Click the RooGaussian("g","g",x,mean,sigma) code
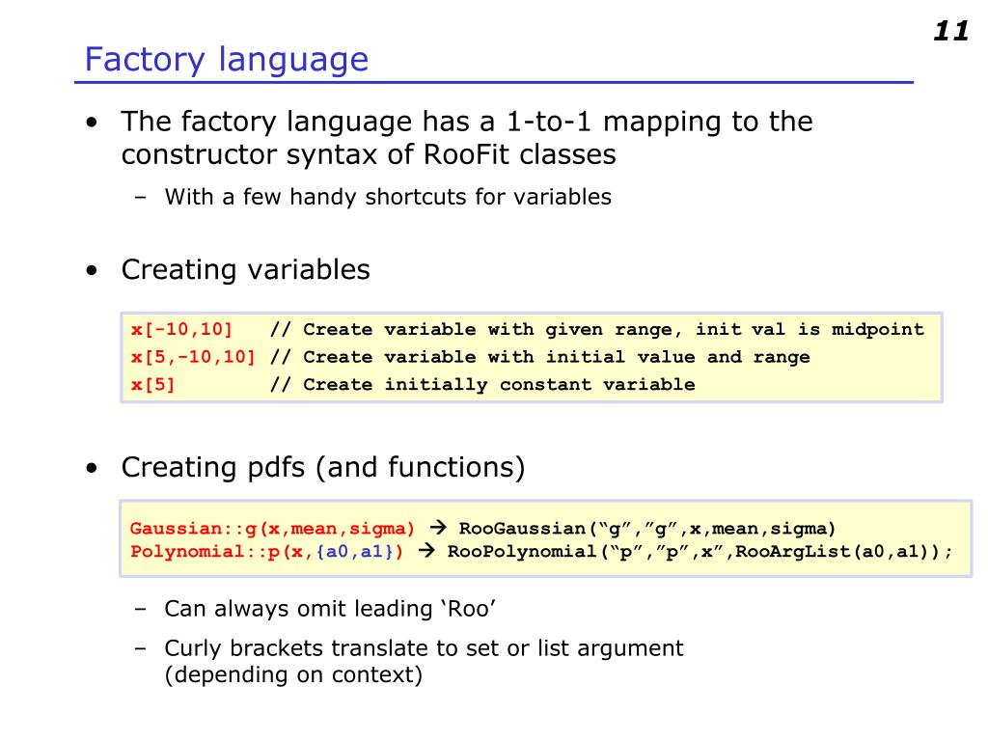The height and width of the screenshot is (741, 988). (647, 528)
